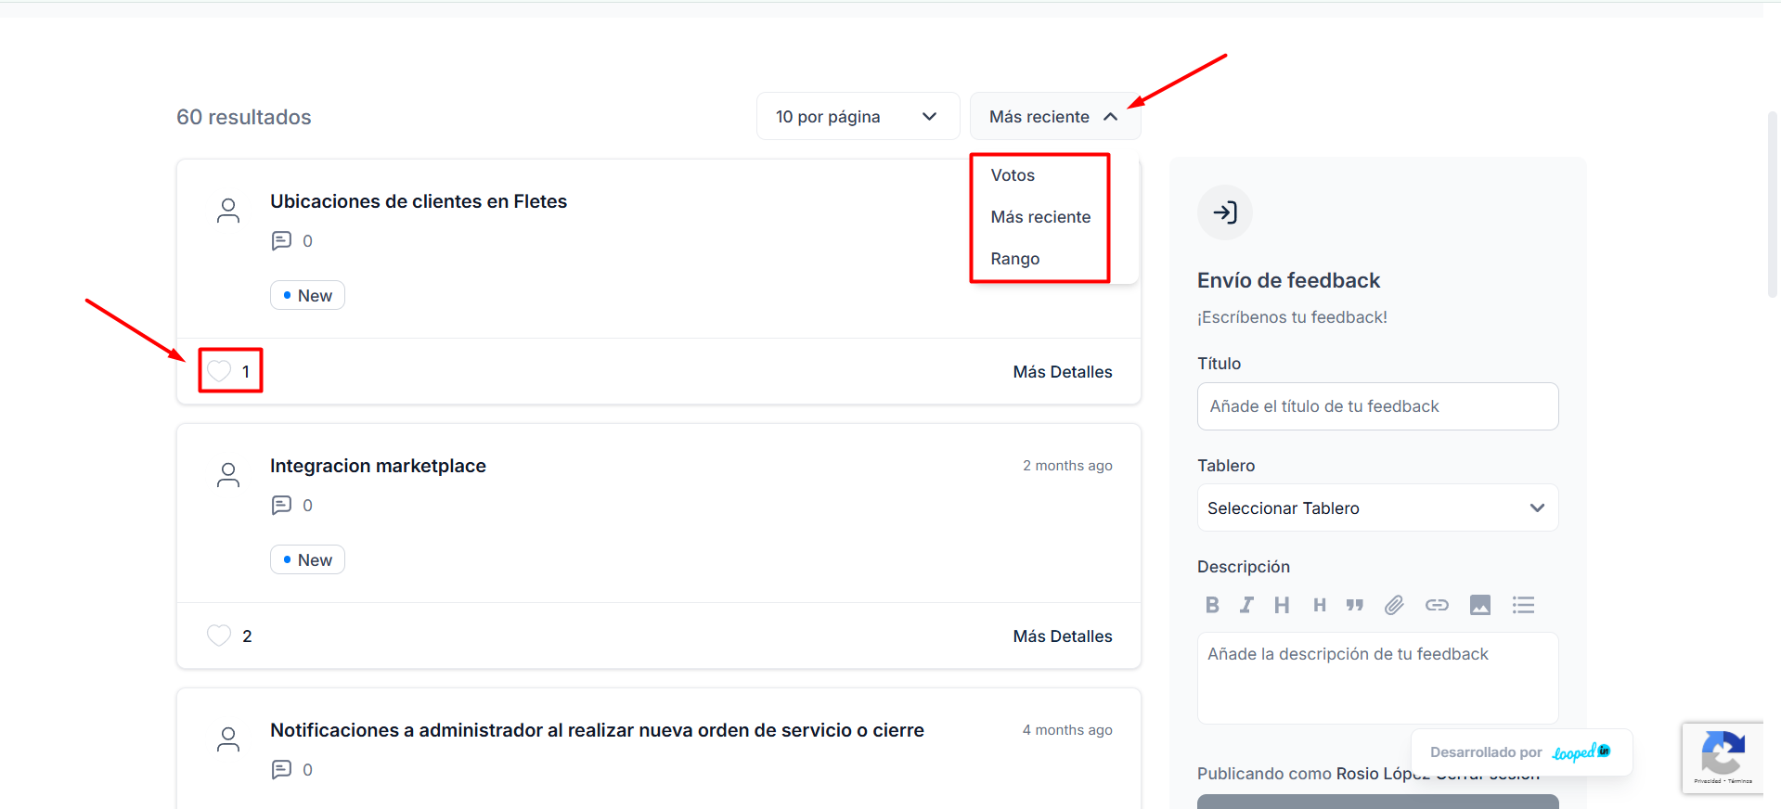Insert a small heading in description
The height and width of the screenshot is (809, 1781).
click(1319, 605)
